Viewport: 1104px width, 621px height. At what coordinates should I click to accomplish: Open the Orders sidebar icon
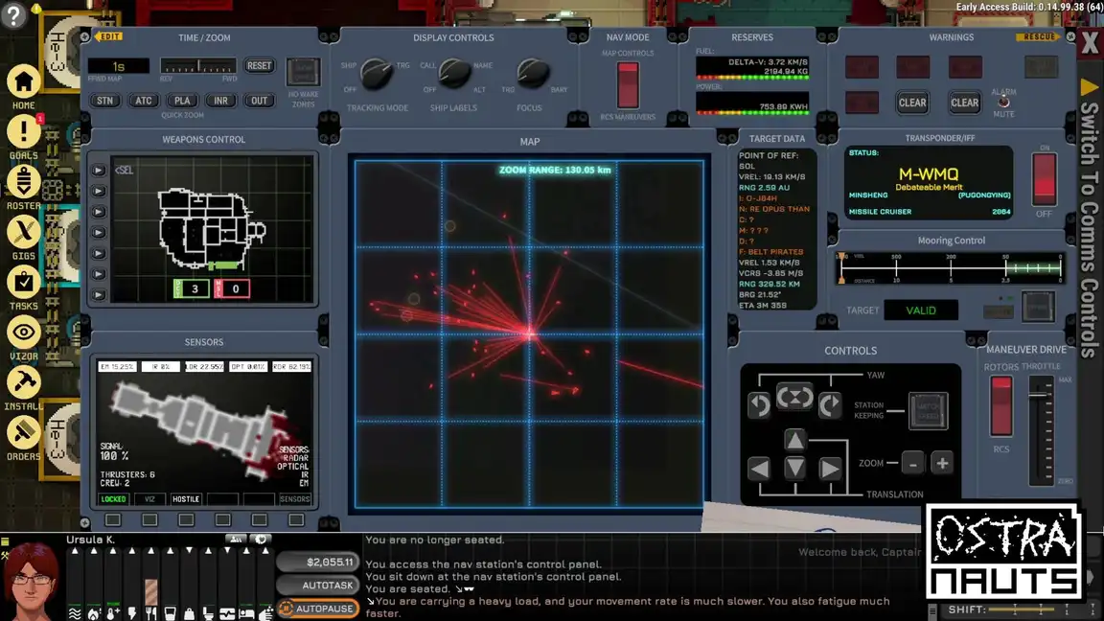tap(23, 432)
